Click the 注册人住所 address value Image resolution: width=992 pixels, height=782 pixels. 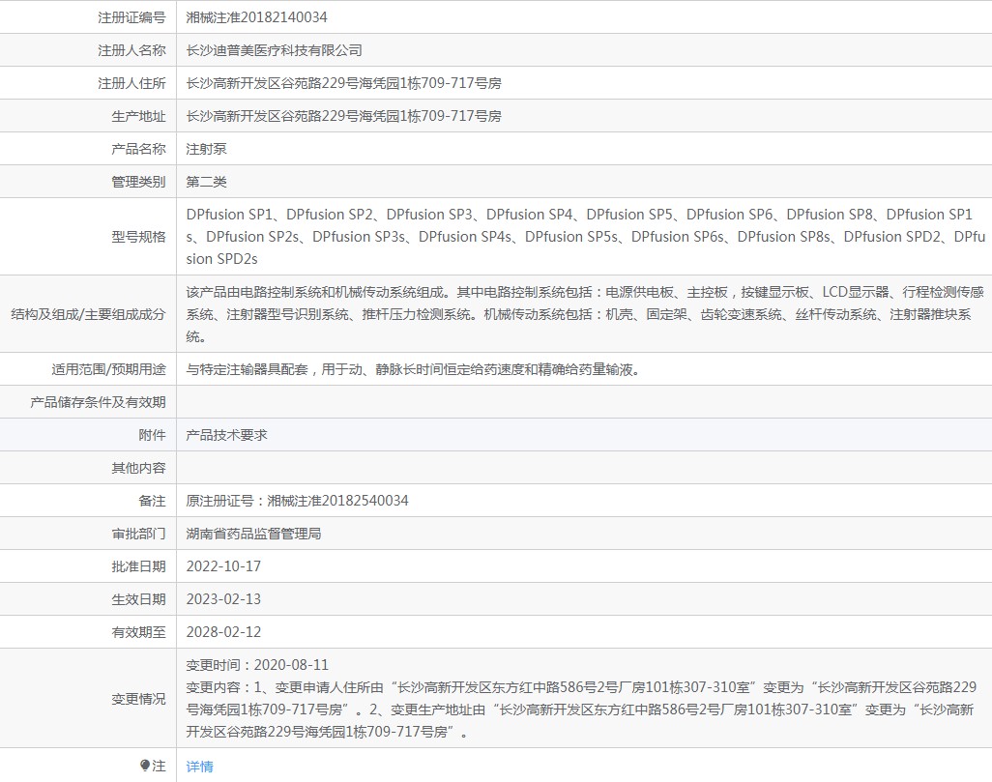click(343, 83)
